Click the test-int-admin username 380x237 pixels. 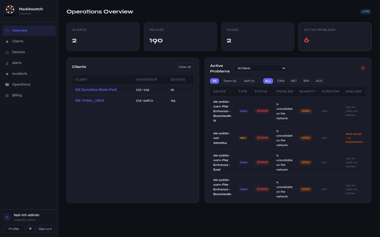(x=26, y=215)
